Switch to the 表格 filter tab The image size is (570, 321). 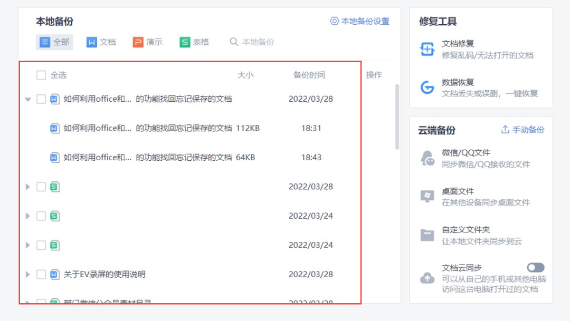(x=194, y=42)
